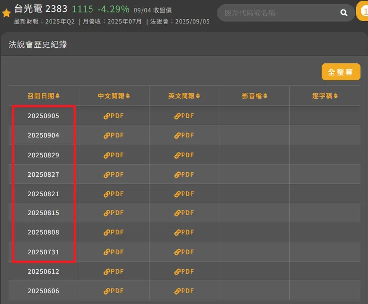This screenshot has height=304, width=368.
Task: Click the 最新財報：2025年Q2 text
Action: point(44,21)
